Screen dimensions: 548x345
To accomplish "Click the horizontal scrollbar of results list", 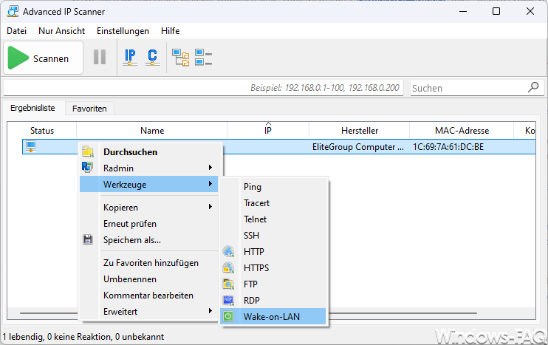I will (248, 312).
